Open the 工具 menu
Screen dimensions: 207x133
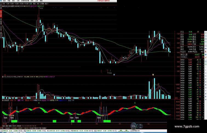click(x=37, y=1)
